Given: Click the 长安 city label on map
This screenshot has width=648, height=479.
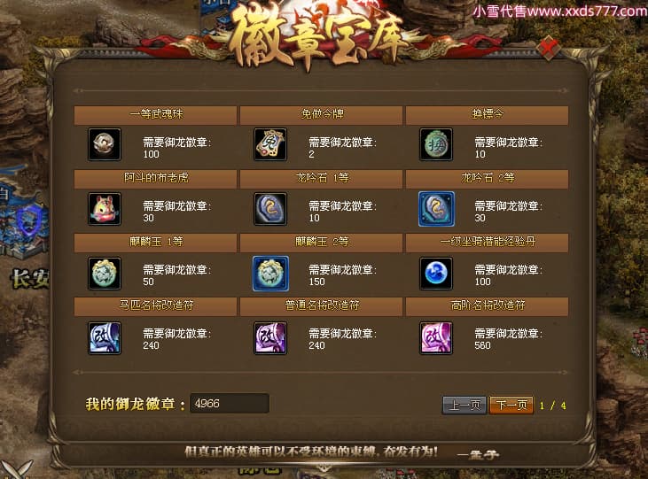Looking at the screenshot, I should coord(30,278).
